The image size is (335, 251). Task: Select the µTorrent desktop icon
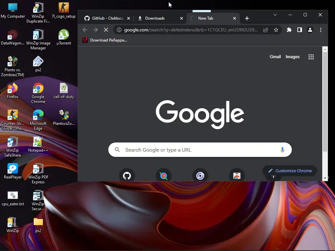64,37
